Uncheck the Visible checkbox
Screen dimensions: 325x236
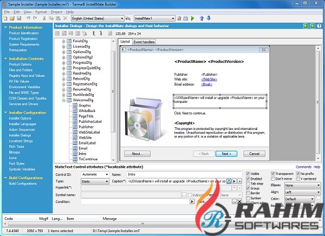[x=248, y=174]
